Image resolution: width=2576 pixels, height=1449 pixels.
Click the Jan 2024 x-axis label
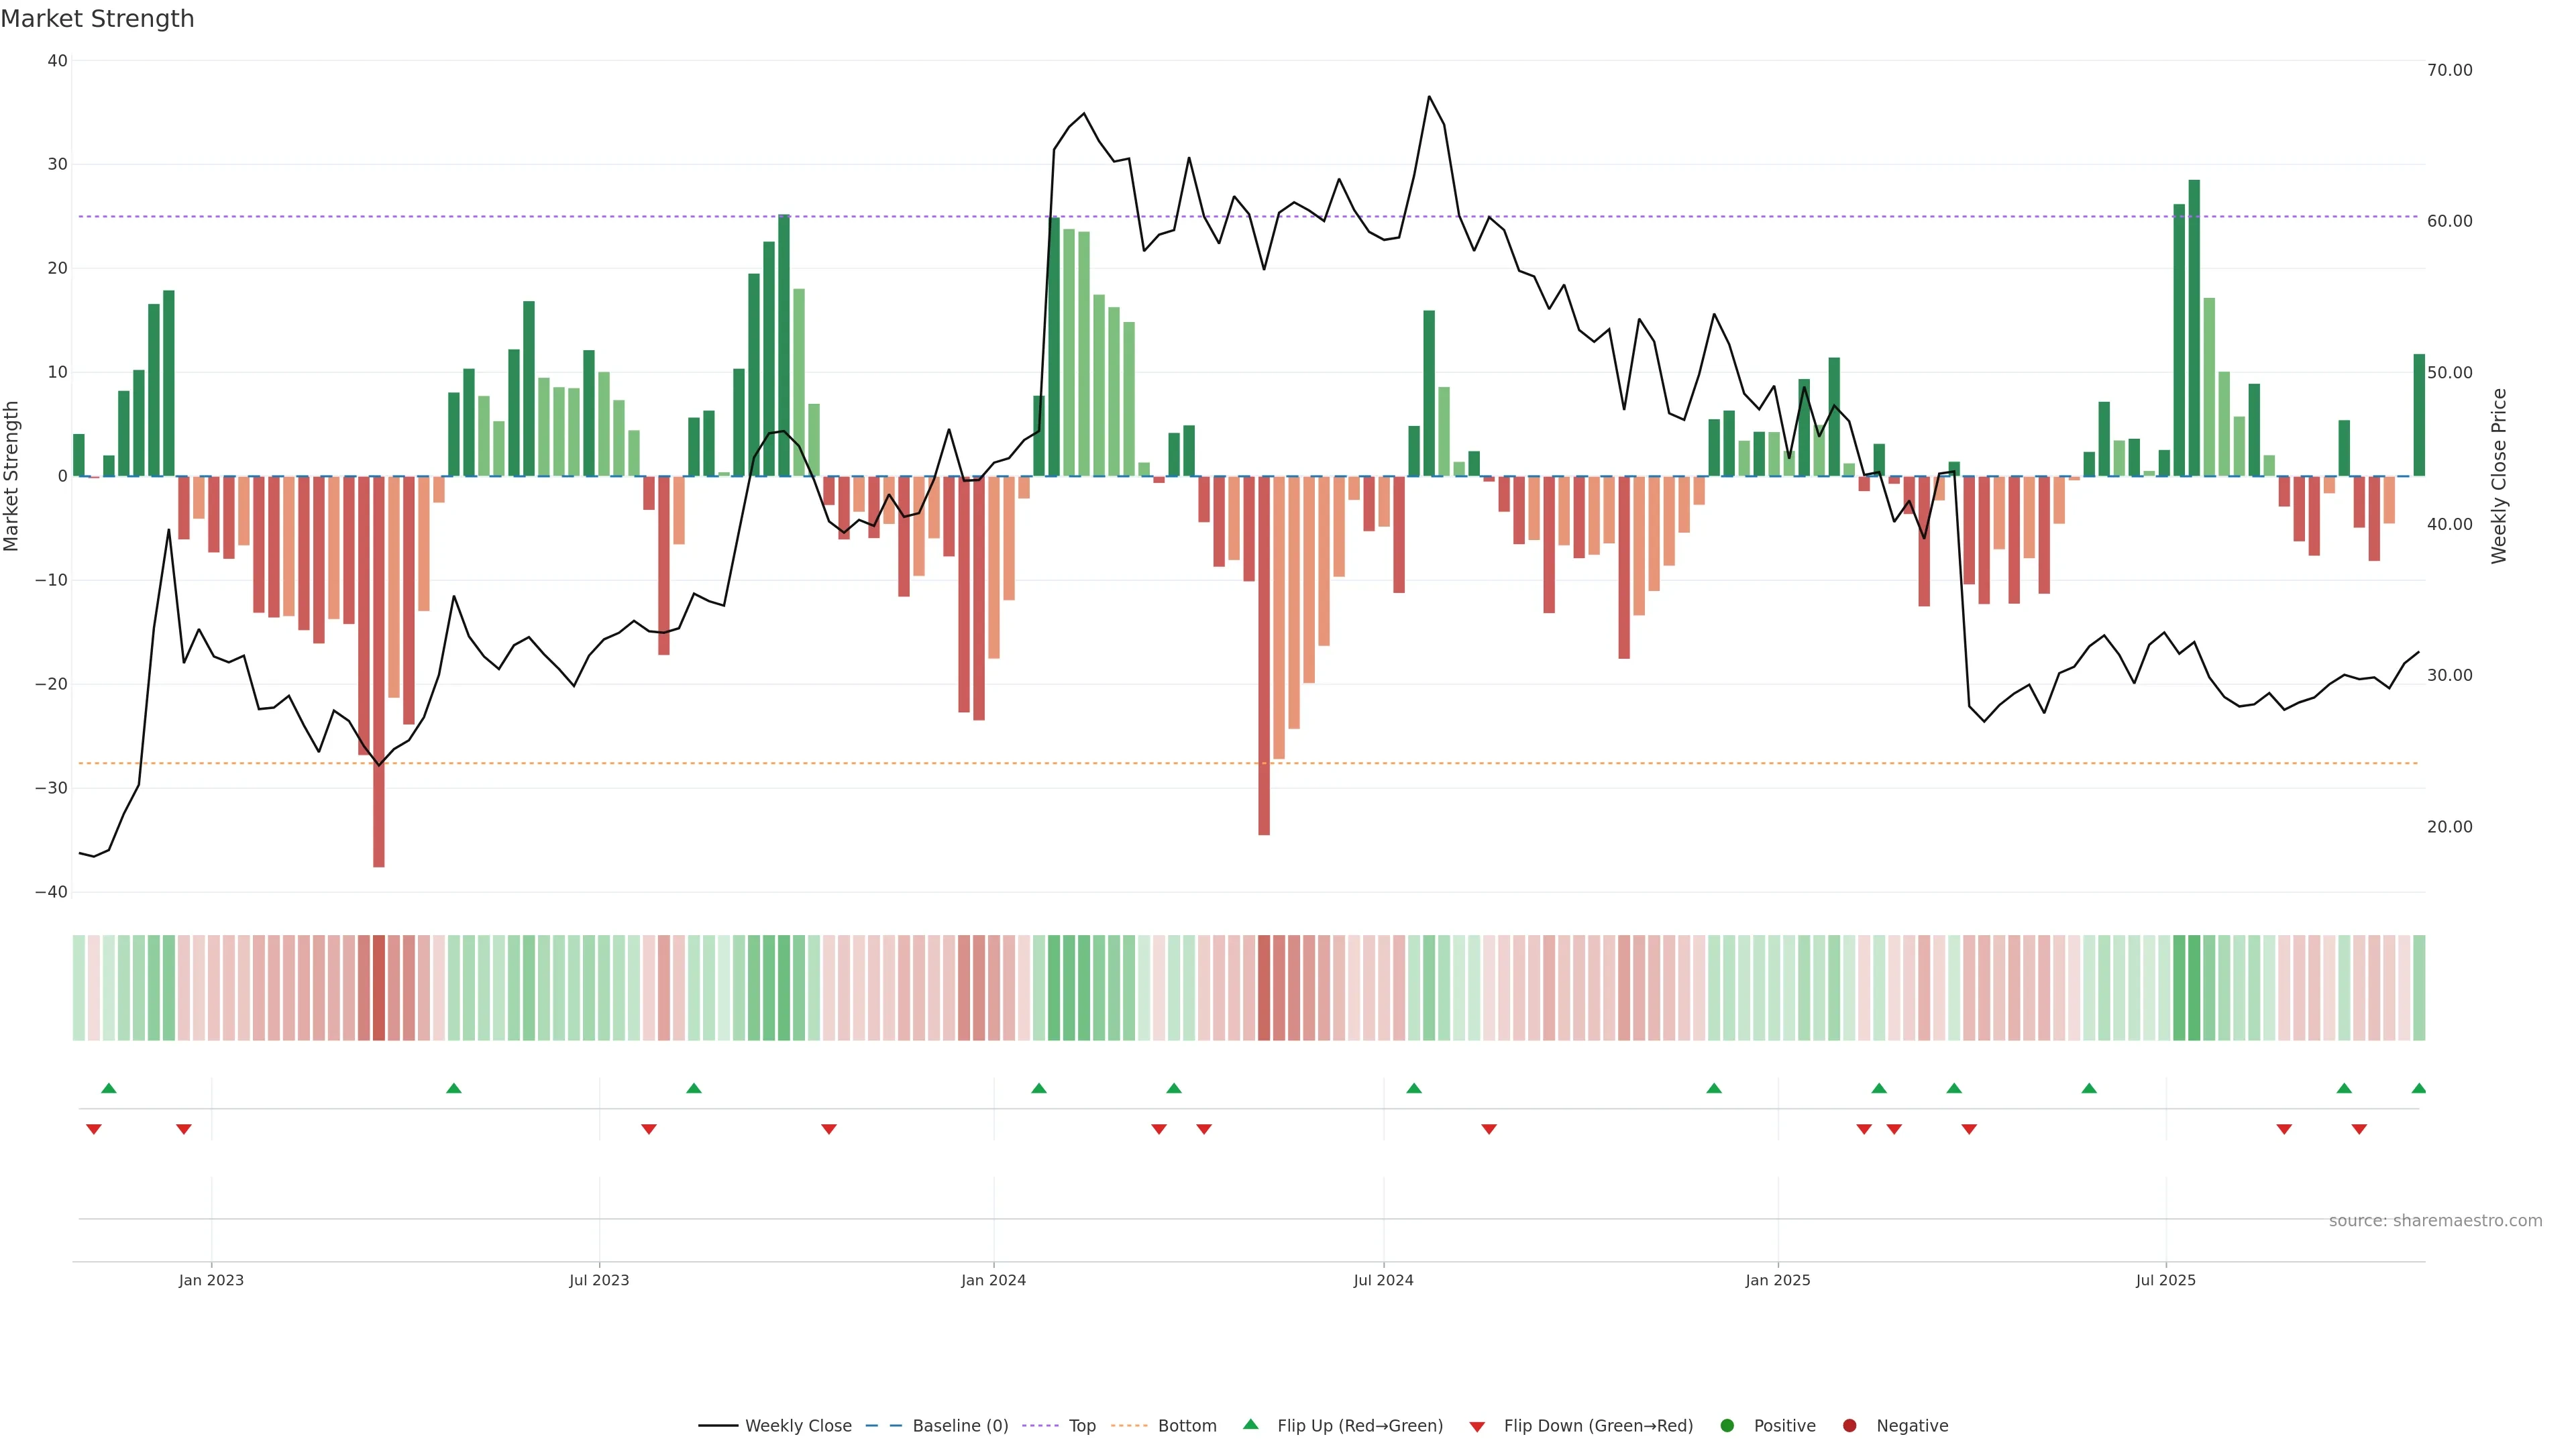(x=993, y=1280)
